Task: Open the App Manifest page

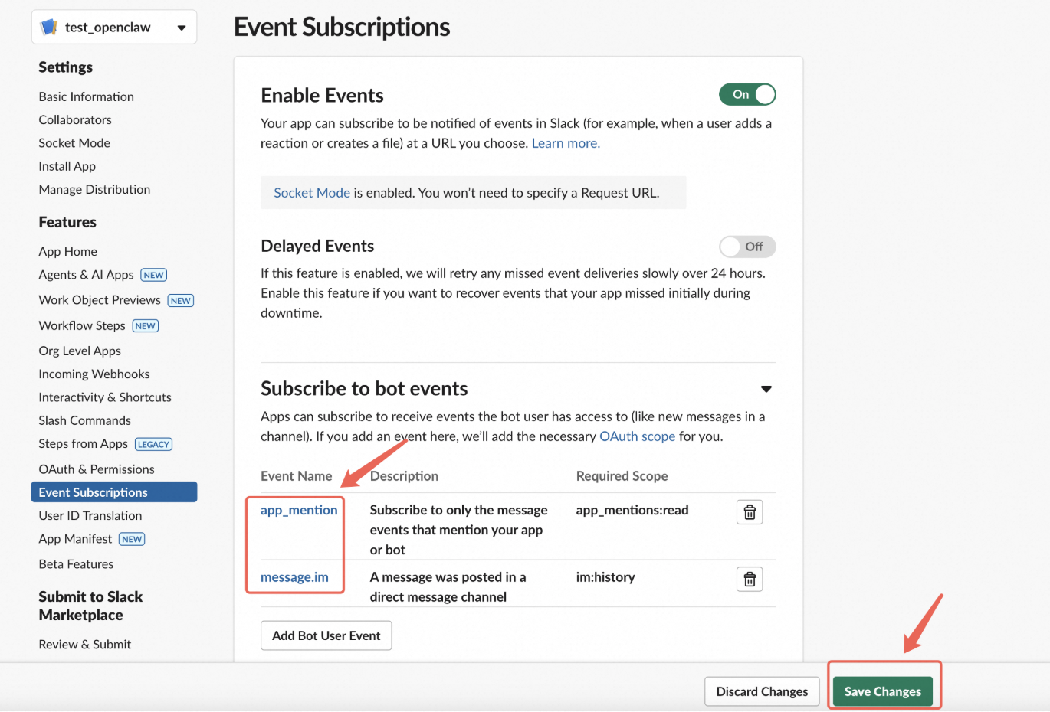Action: point(75,539)
